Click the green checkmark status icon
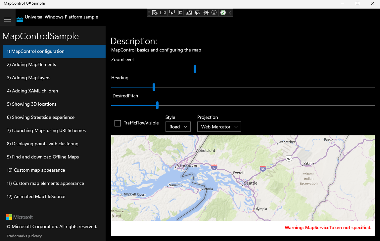This screenshot has width=380, height=241. (223, 13)
